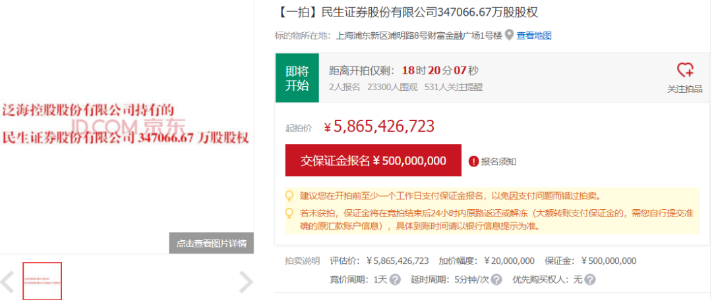The width and height of the screenshot is (712, 300).
Task: Go to the next thumbnail with the right arrow
Action: point(245,282)
